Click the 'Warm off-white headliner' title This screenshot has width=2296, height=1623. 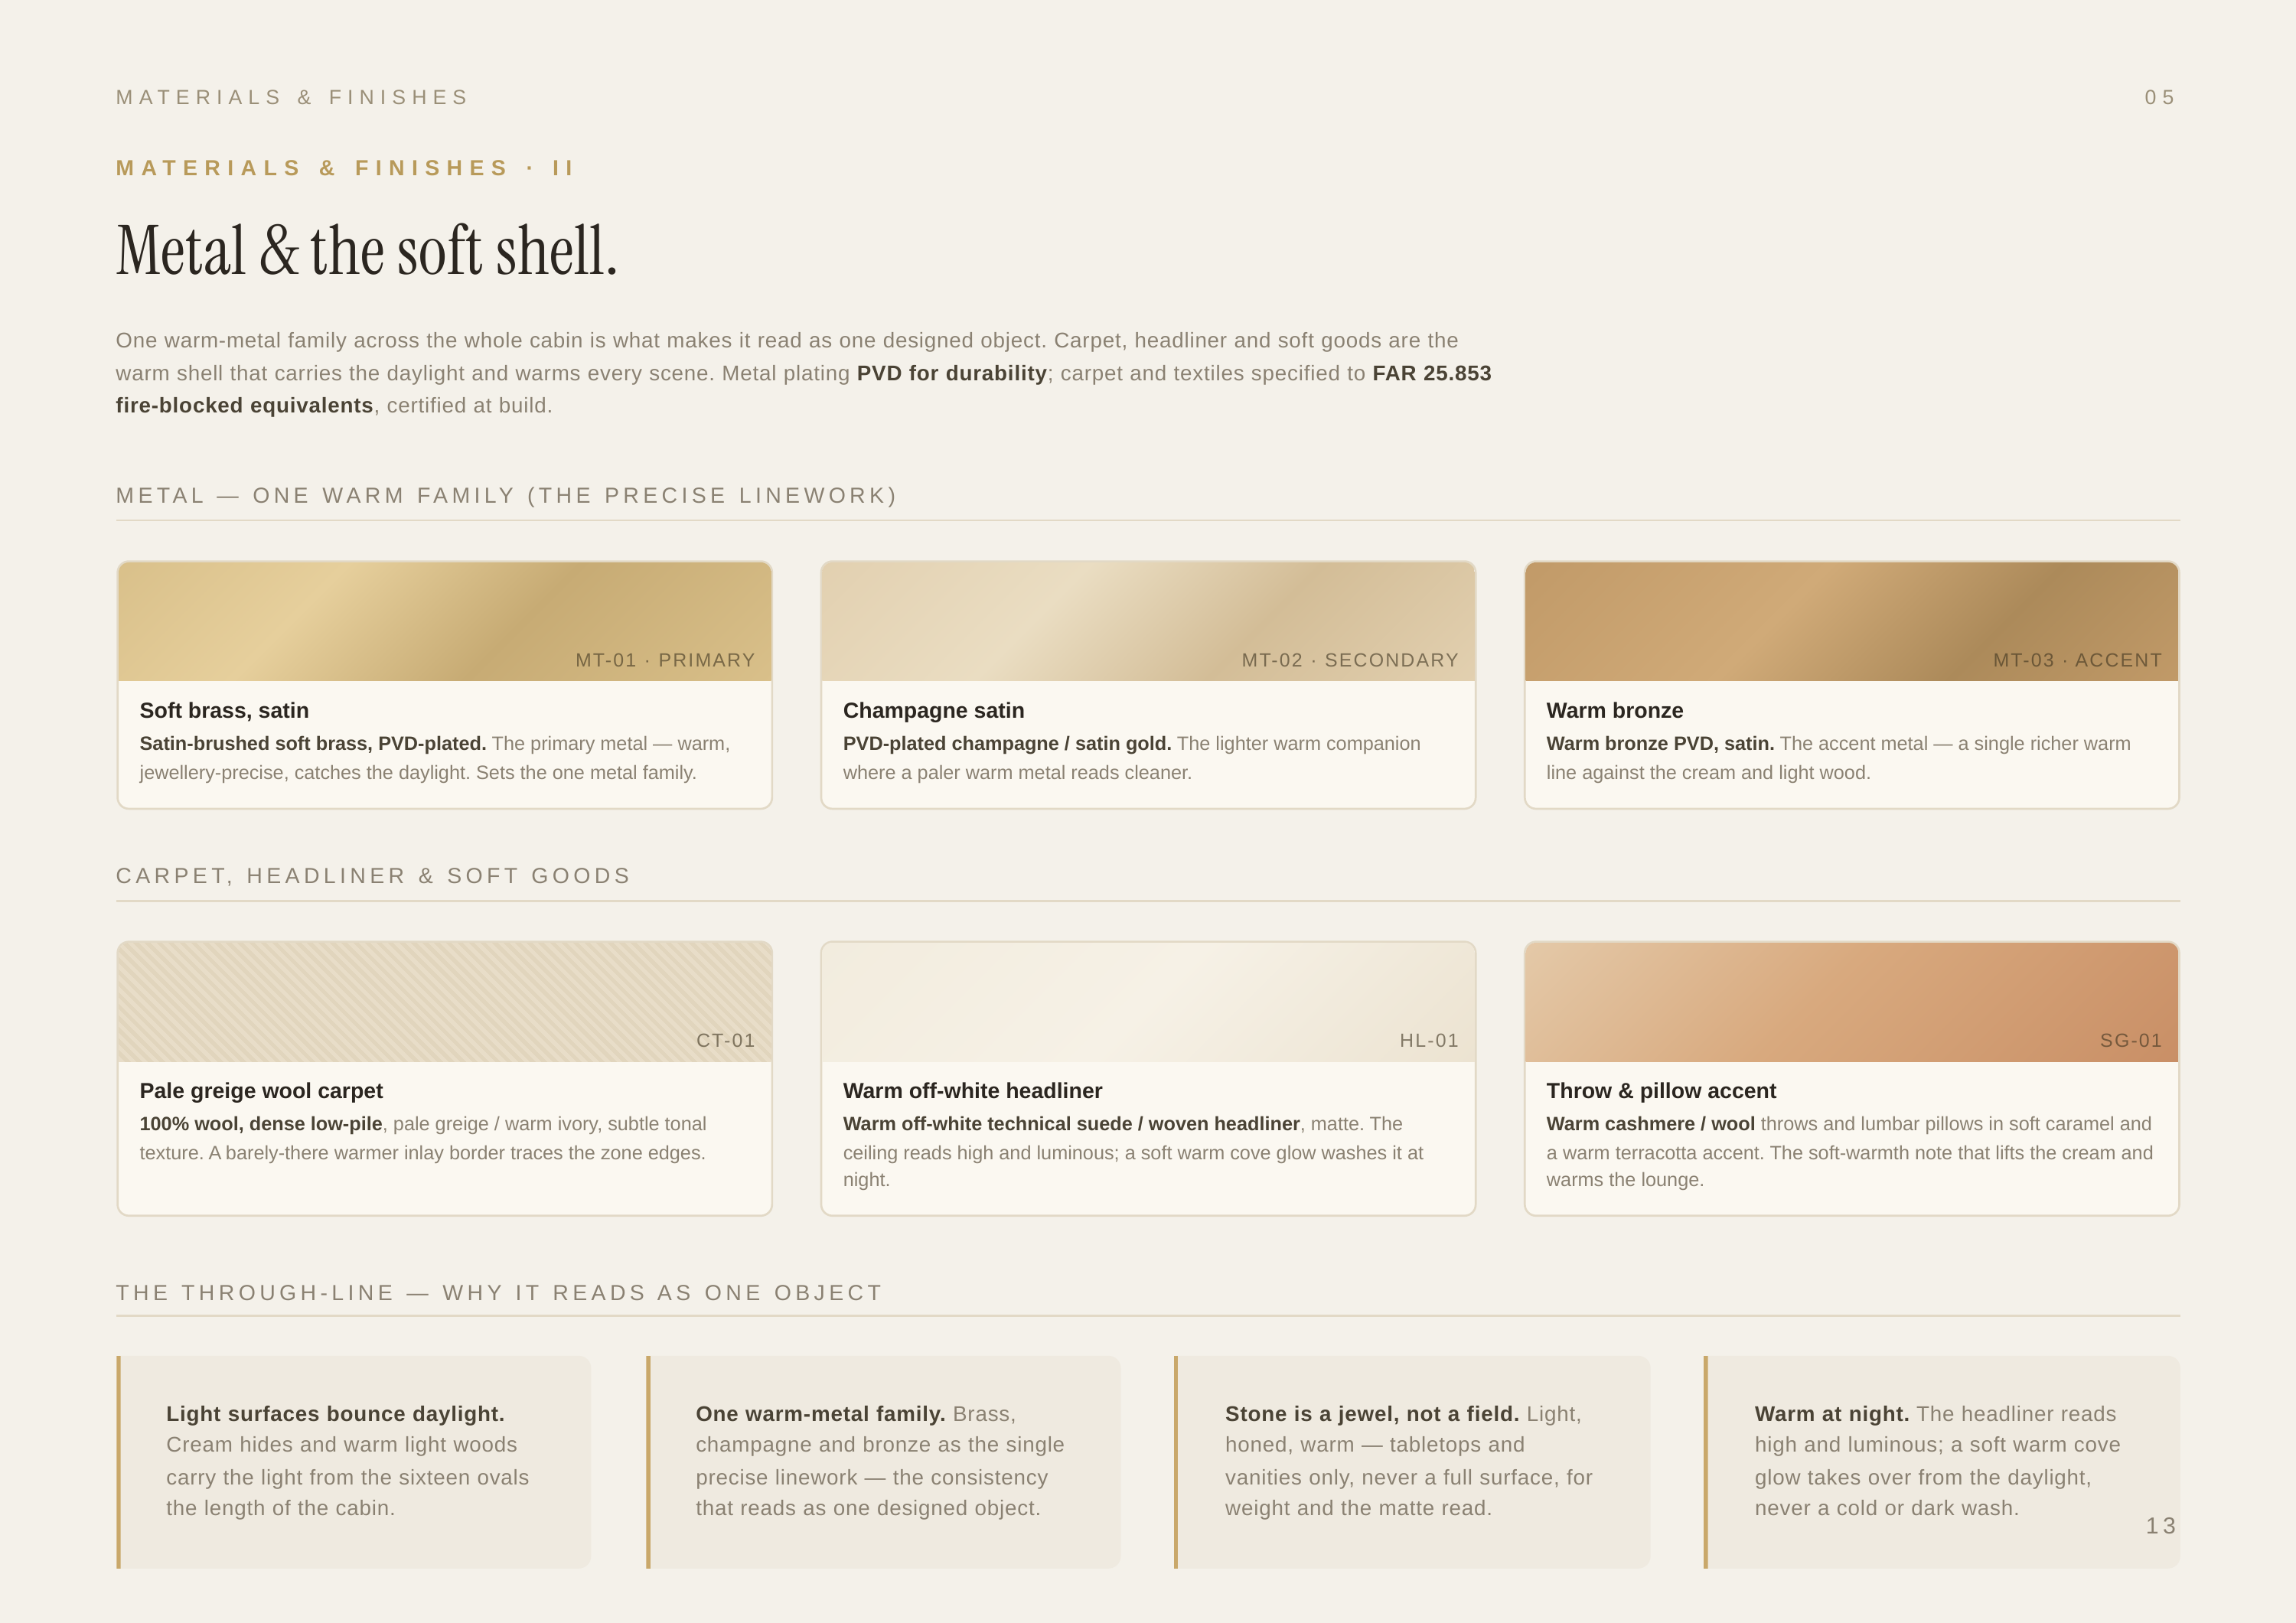(972, 1090)
